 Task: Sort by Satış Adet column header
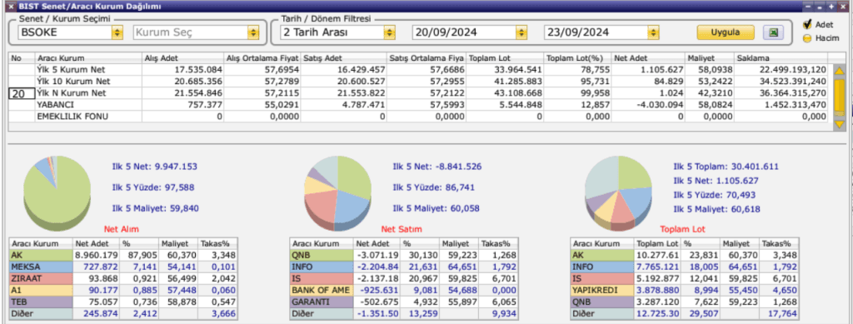[x=344, y=57]
